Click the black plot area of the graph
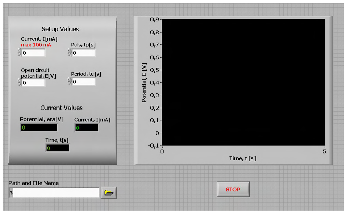 [x=244, y=81]
